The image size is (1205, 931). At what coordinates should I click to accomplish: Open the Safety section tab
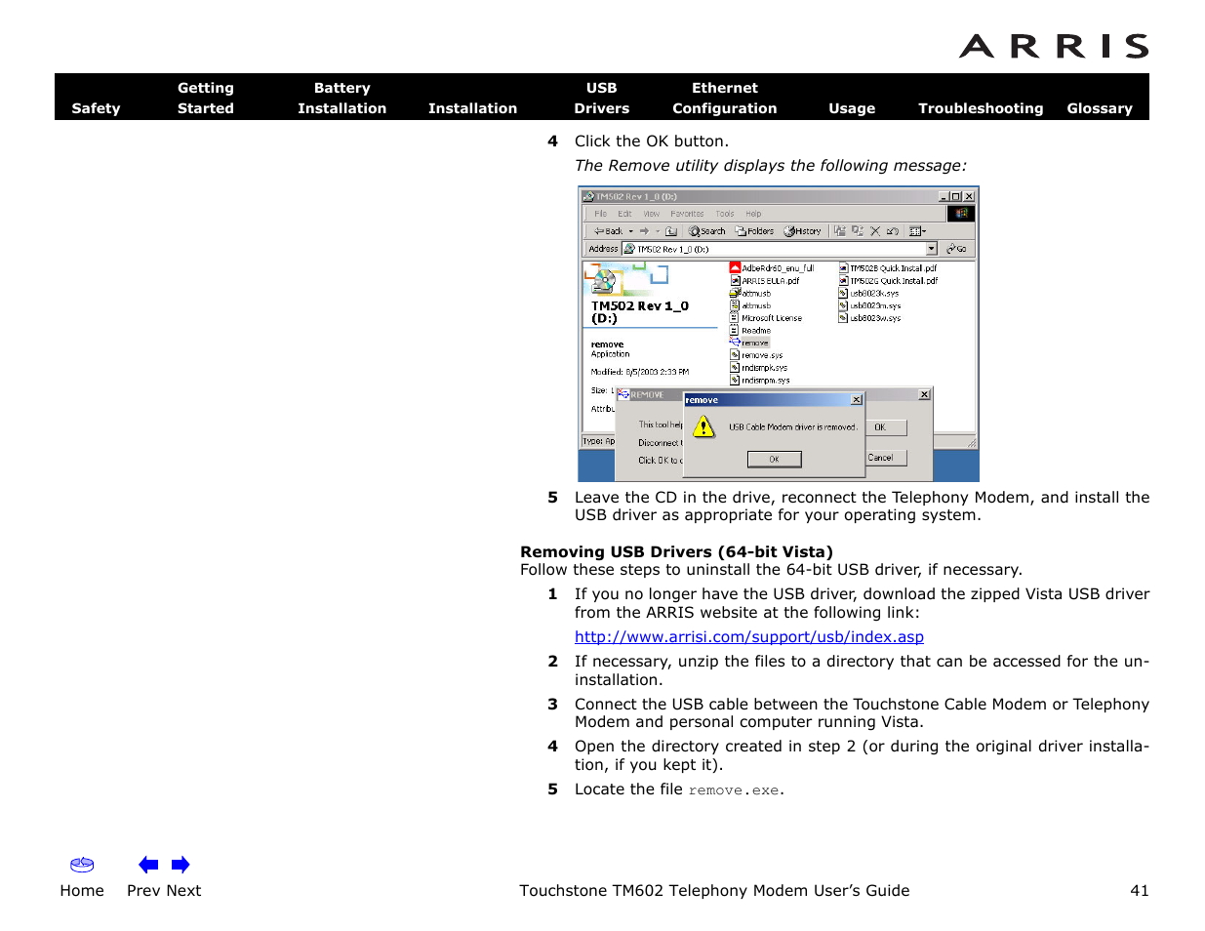(96, 108)
